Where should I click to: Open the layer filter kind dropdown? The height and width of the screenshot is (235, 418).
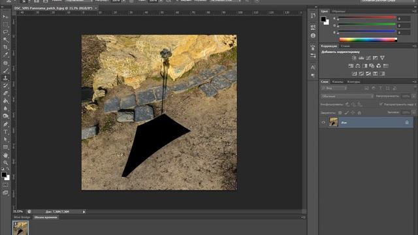click(334, 88)
